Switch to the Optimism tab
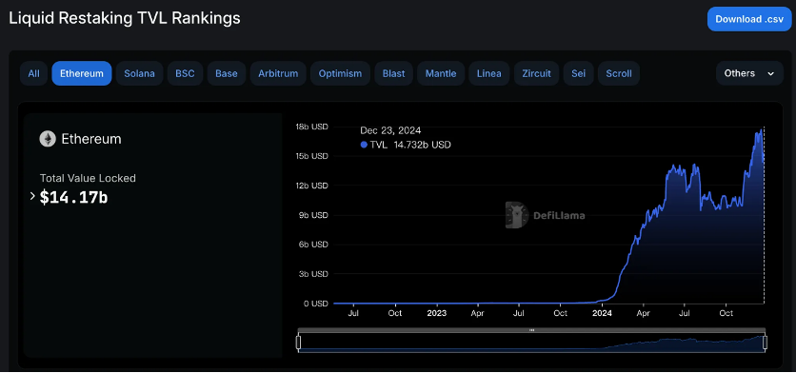796x373 pixels. 340,73
